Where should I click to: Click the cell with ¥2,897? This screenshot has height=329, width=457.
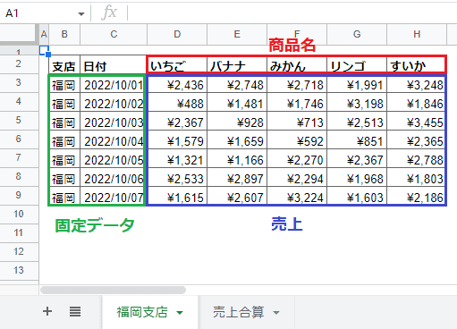click(x=237, y=178)
